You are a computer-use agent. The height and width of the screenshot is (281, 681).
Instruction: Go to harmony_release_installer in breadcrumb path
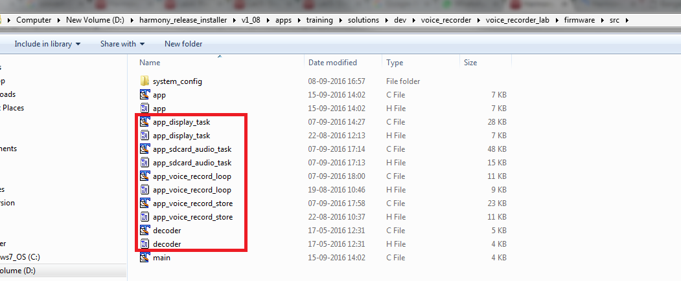(183, 20)
